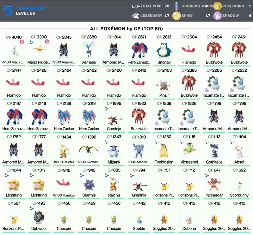Open the IV100 Raichu CP 1434 sprite
253x235 pixels.
coord(64,151)
